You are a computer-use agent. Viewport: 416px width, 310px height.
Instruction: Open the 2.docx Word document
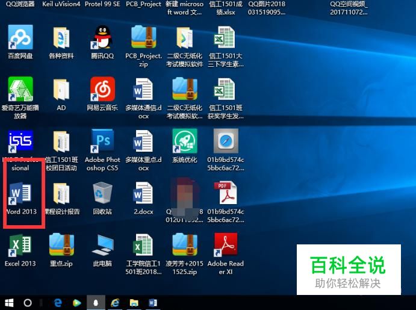click(143, 194)
